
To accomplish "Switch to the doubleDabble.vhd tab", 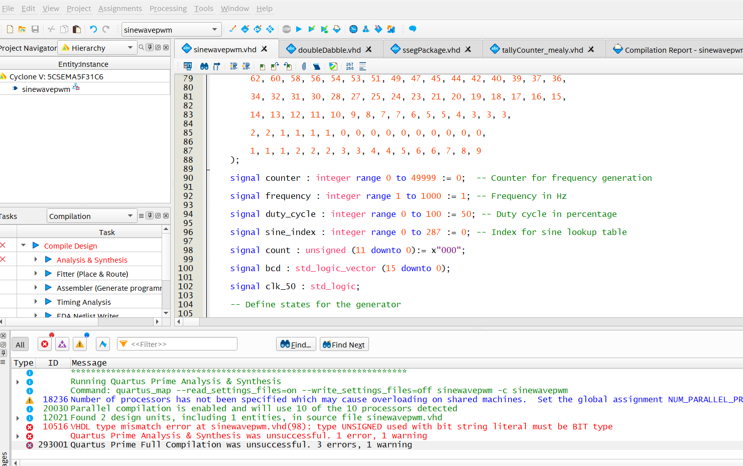I will tap(329, 49).
